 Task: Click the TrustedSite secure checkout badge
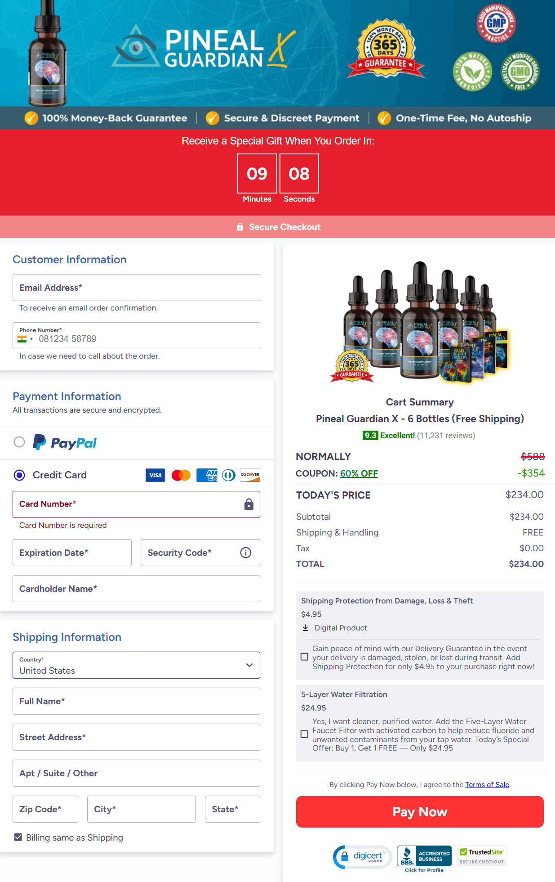click(x=482, y=856)
